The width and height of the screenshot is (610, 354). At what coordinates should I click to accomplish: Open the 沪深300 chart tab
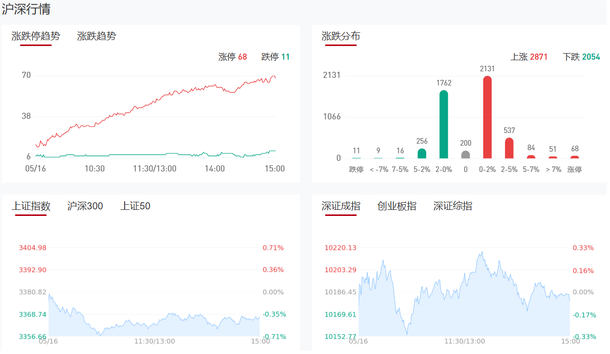coord(85,206)
